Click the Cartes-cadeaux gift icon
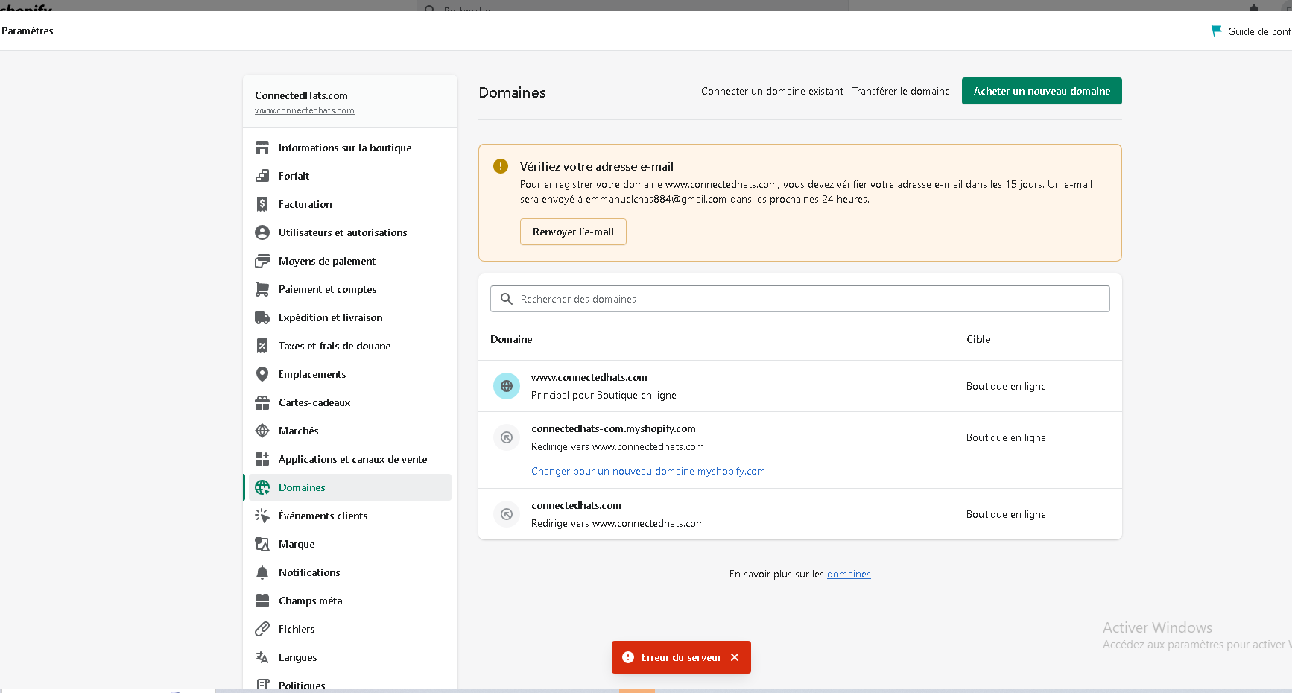Screen dimensions: 1292x693 [262, 402]
